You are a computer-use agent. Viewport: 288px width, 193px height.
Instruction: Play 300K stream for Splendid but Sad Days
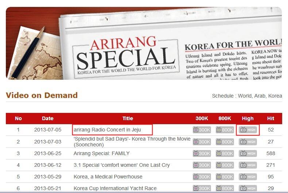click(202, 142)
